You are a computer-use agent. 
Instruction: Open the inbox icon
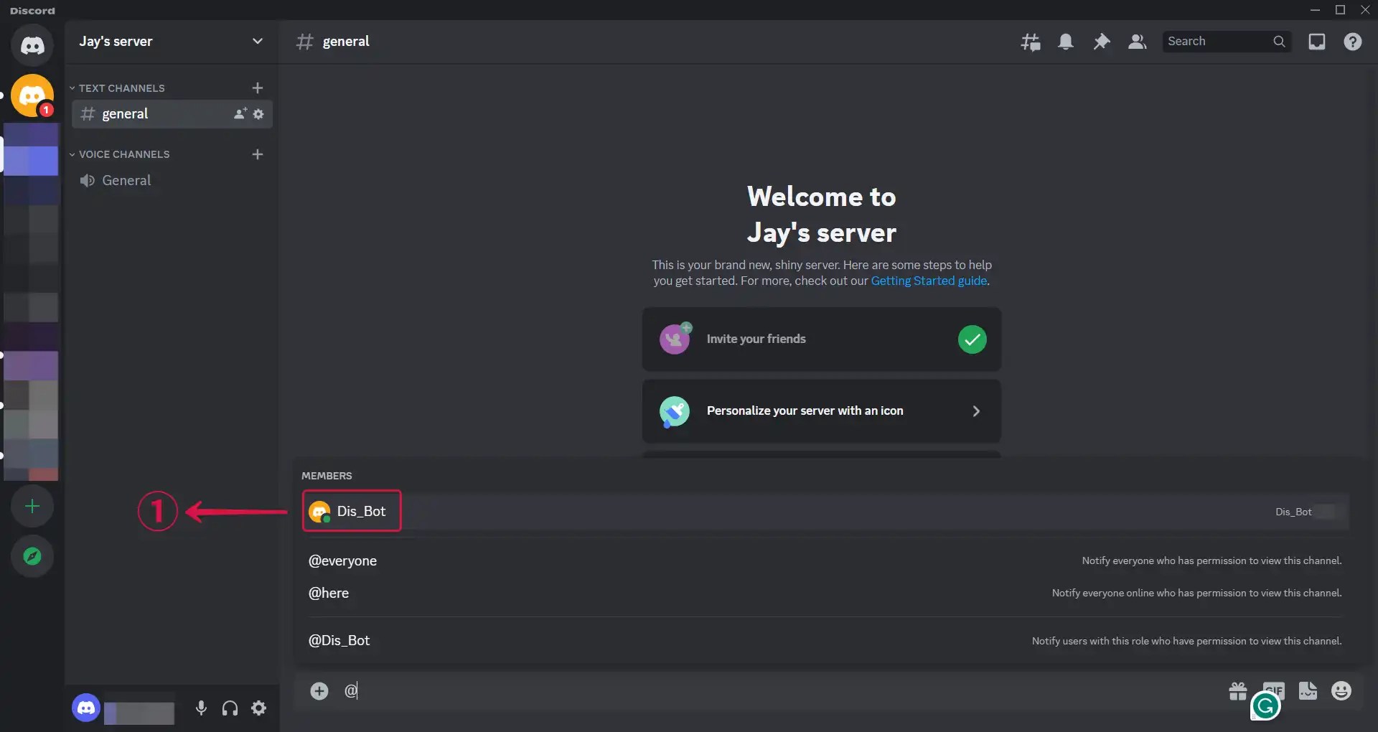click(x=1317, y=42)
